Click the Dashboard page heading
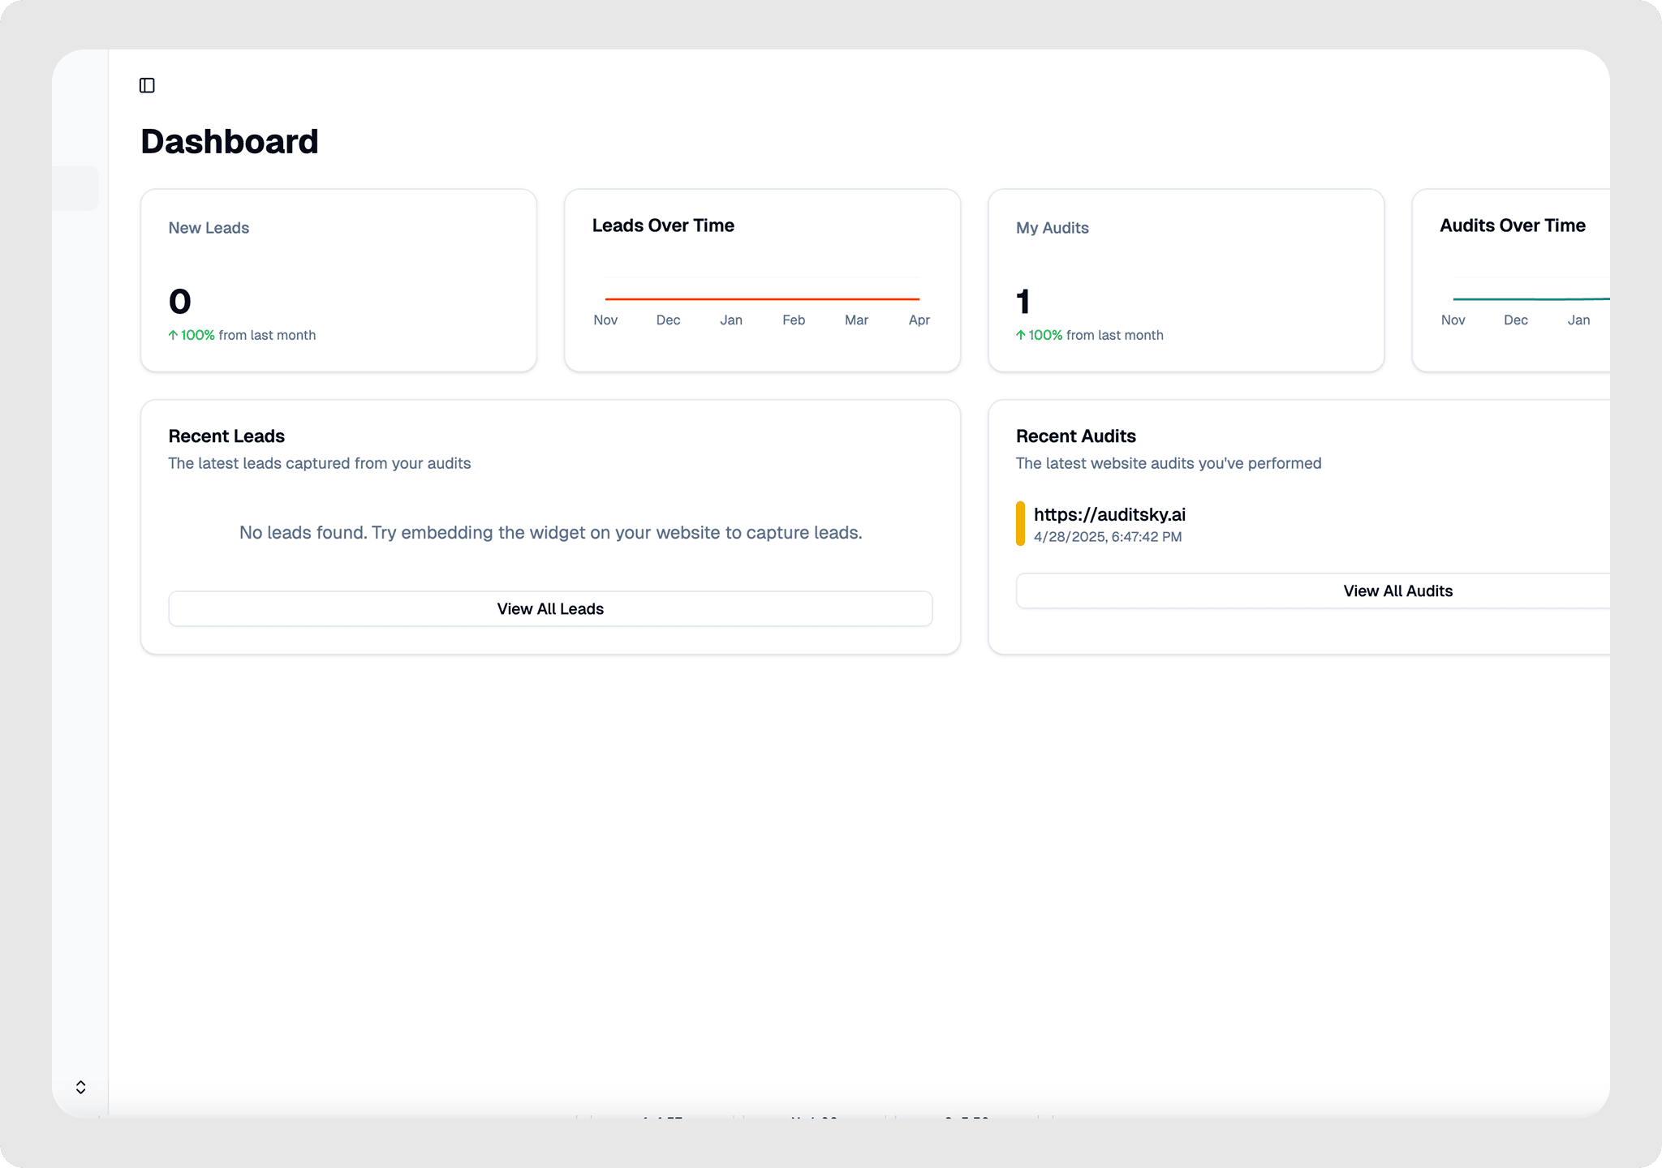The image size is (1662, 1168). pyautogui.click(x=230, y=142)
